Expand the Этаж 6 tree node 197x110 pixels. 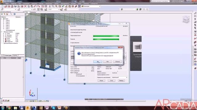tap(4, 20)
